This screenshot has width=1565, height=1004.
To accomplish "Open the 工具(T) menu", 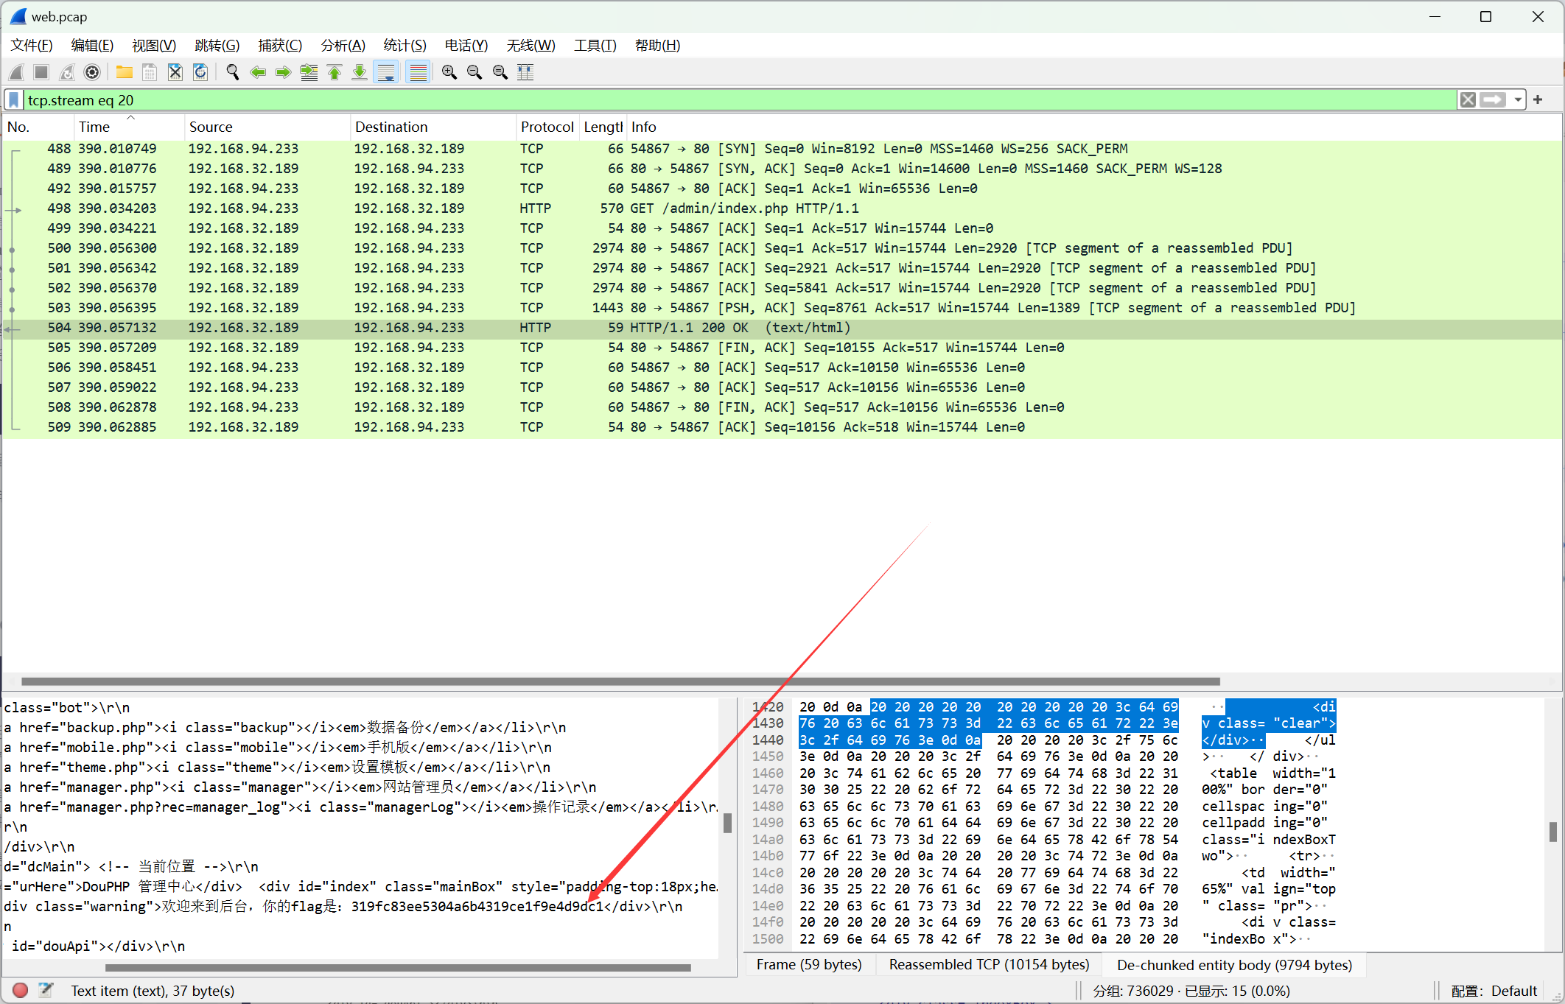I will 595,46.
